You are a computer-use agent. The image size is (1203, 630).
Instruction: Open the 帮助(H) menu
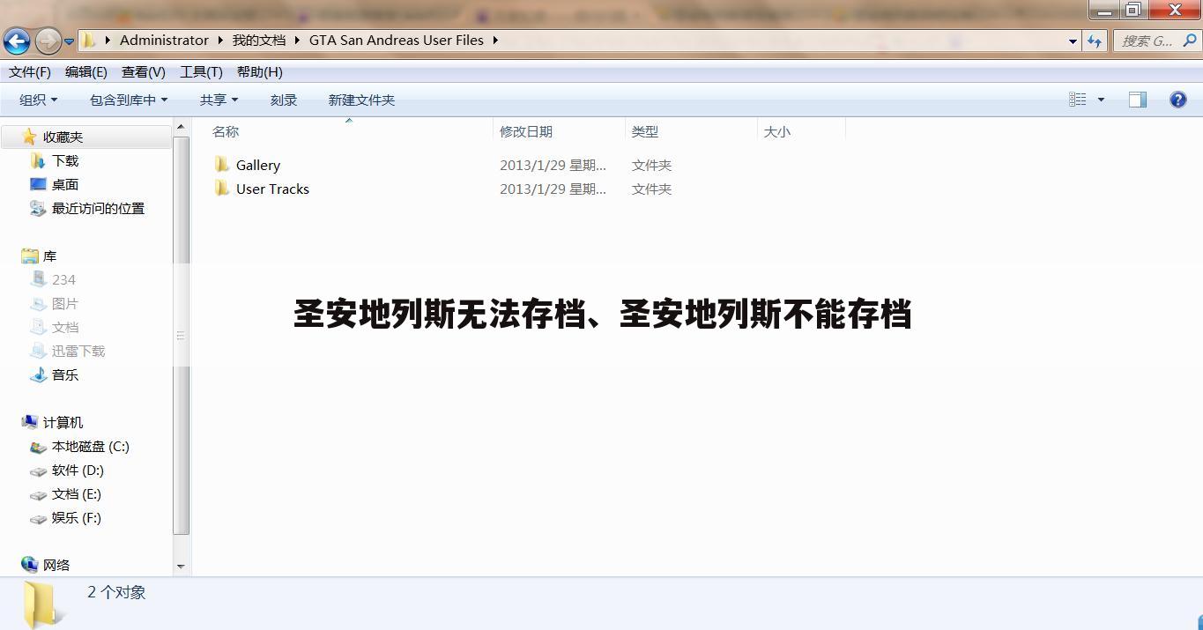coord(260,71)
